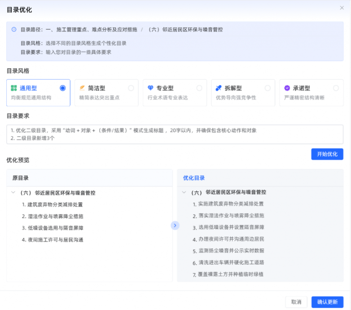Viewport: 351px width, 310px height.
Task: Close the 目录优化 dialog
Action: coord(342,8)
